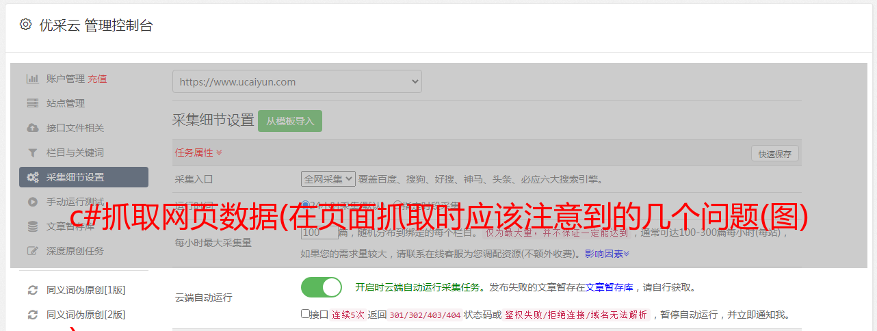The height and width of the screenshot is (331, 877).
Task: Open 栏目与关键词 in the sidebar
Action: click(x=75, y=153)
